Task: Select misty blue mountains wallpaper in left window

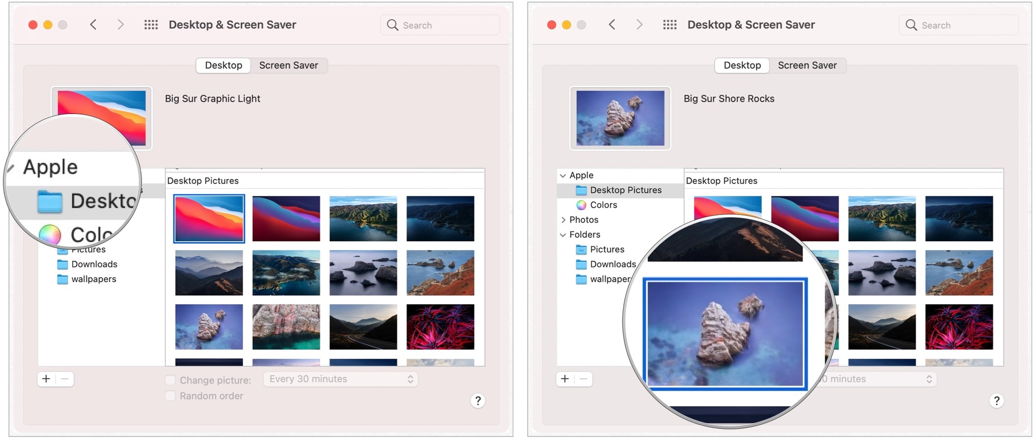Action: [209, 272]
